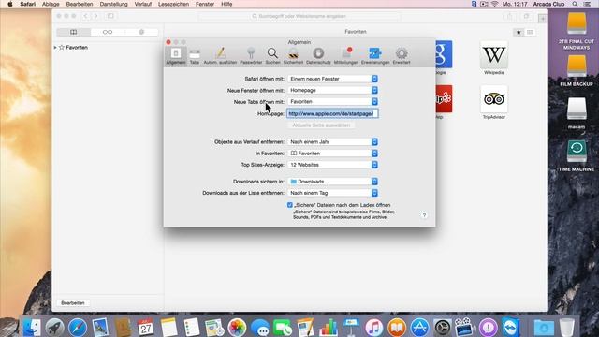The image size is (599, 337).
Task: Open the Passwörter preferences pane
Action: click(x=251, y=56)
